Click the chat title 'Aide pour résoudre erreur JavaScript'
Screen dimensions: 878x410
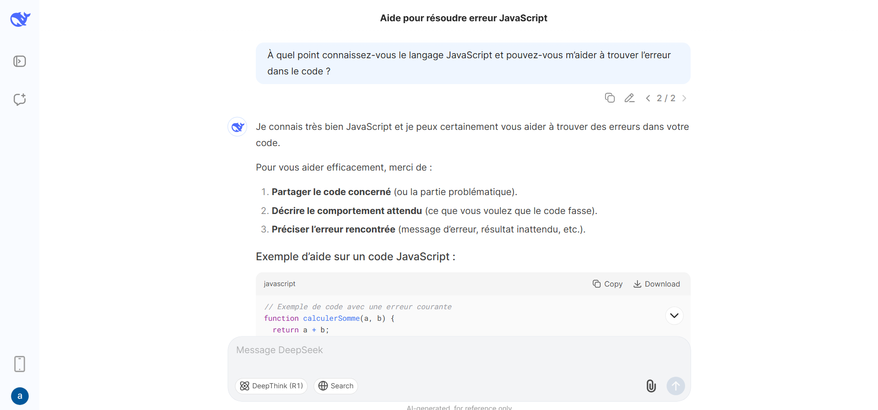pos(464,18)
